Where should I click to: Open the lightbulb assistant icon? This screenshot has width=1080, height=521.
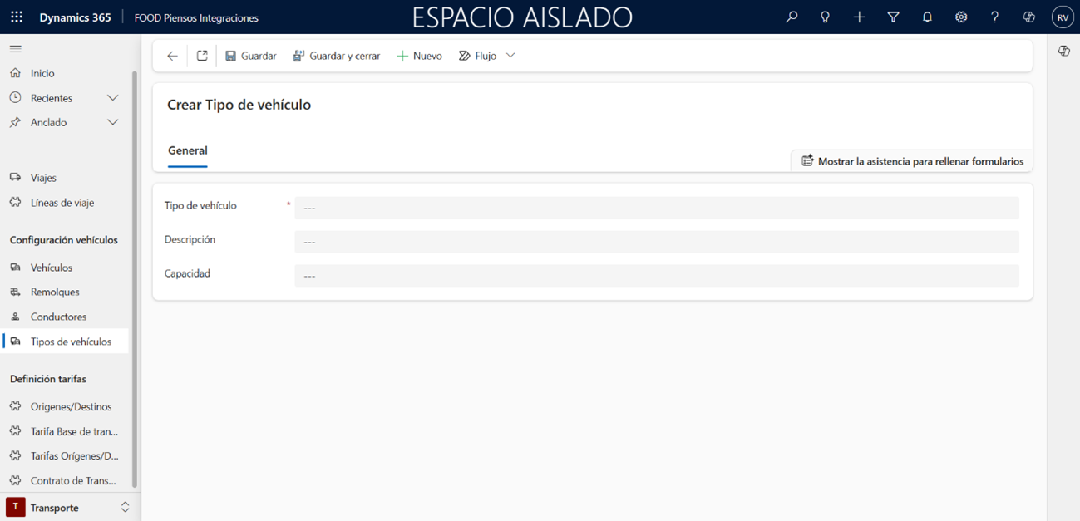point(825,17)
